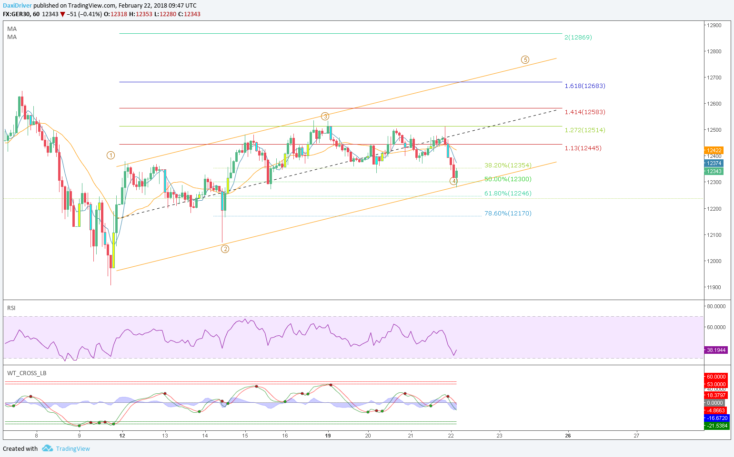
Task: Click the 12700 price axis label
Action: click(714, 78)
